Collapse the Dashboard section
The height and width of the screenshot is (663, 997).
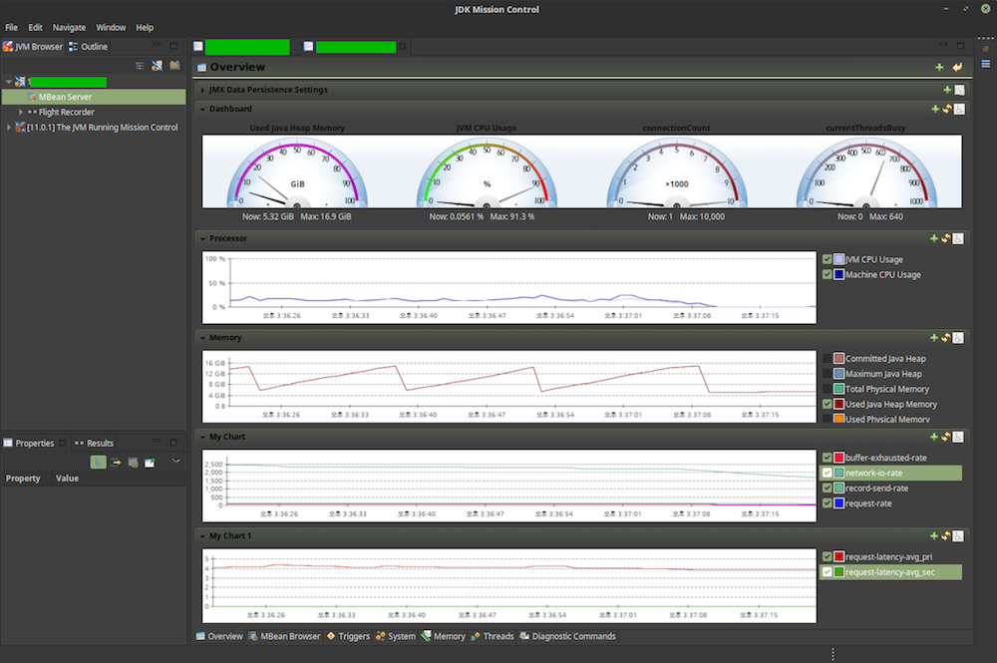coord(202,110)
